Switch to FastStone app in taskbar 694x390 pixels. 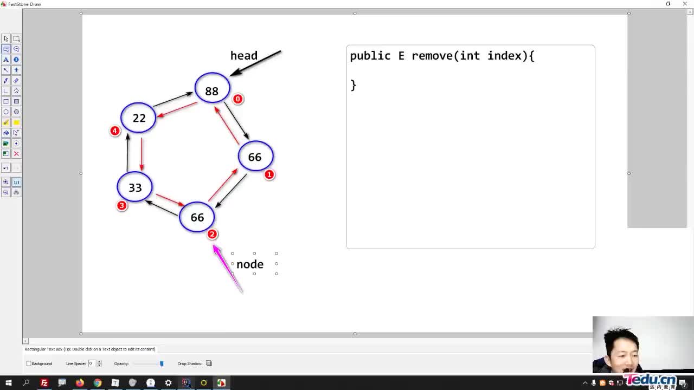[x=221, y=383]
